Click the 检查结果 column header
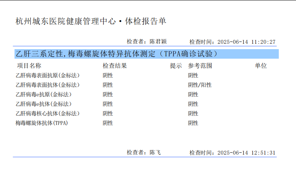 tap(115, 66)
